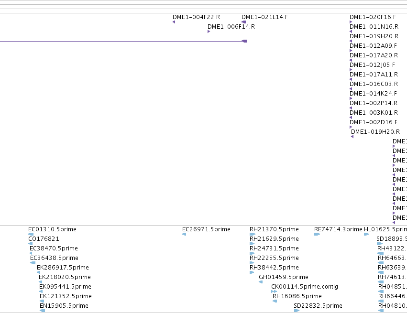Click the blue arrow glyph under GH01459.5prime

pyautogui.click(x=261, y=282)
